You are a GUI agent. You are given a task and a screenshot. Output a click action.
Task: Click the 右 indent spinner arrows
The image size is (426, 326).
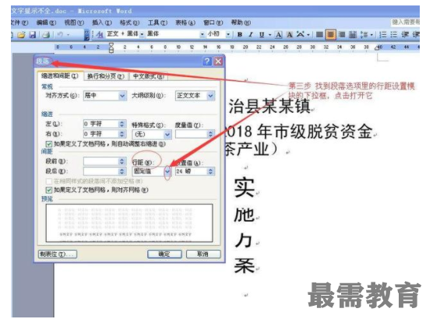coord(122,134)
